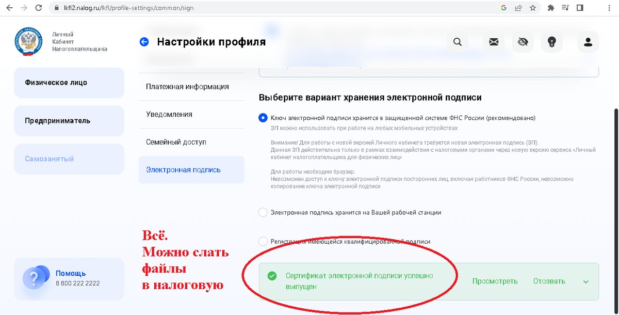Open search in the taxpayer cabinet

pyautogui.click(x=457, y=42)
